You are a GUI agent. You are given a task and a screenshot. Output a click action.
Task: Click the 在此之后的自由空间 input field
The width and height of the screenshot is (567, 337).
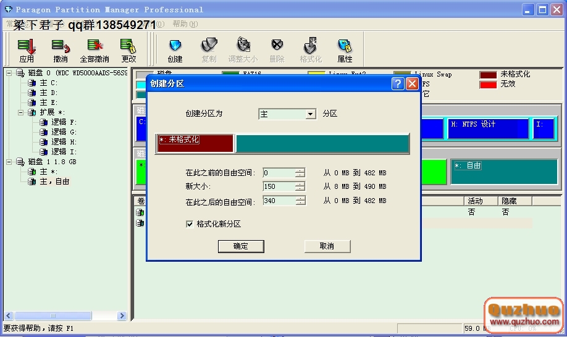pyautogui.click(x=279, y=201)
